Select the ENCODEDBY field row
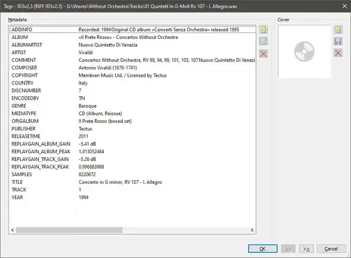Screen dimensions: 351x258 [x=133, y=98]
